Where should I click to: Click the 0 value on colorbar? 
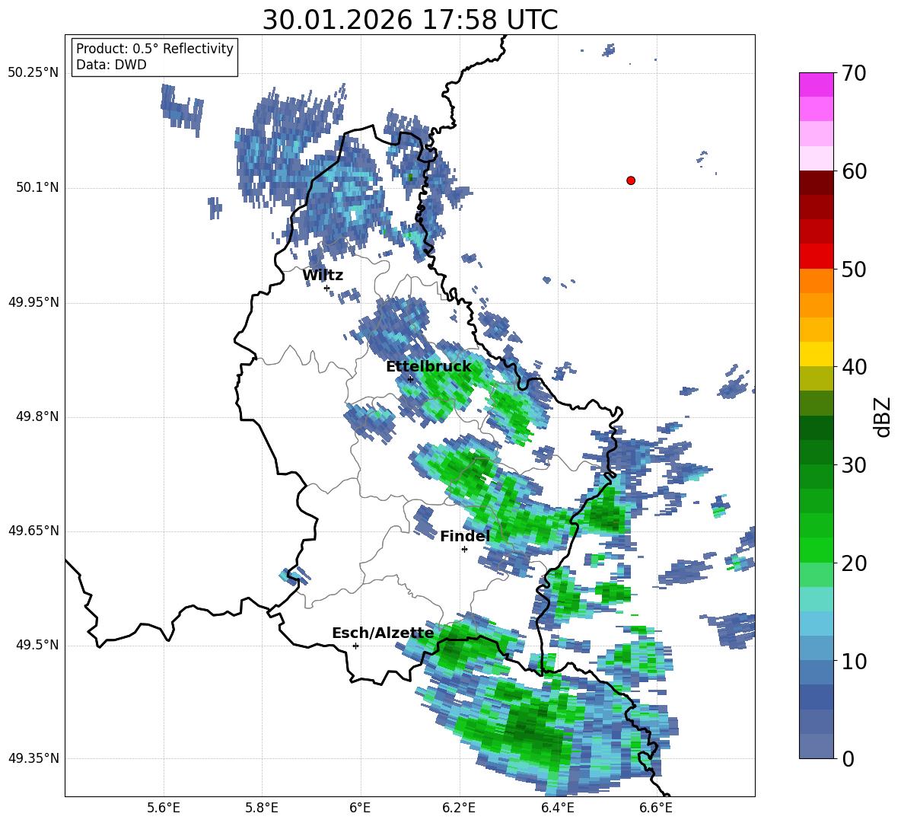tap(848, 759)
